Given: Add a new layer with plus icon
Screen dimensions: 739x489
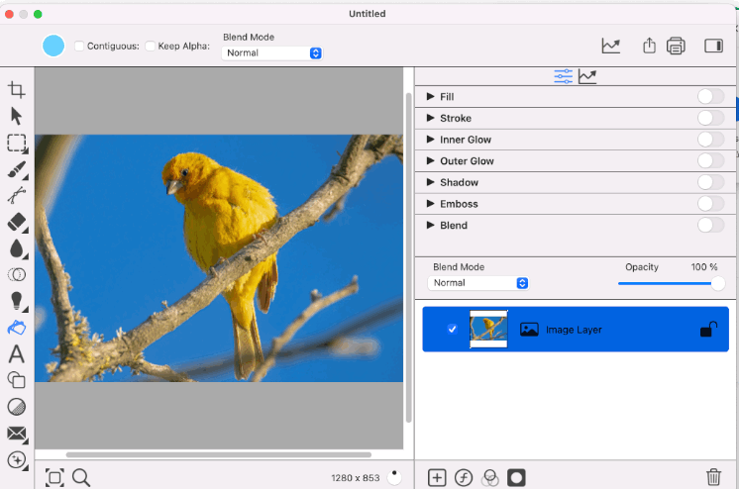Looking at the screenshot, I should click(x=437, y=477).
